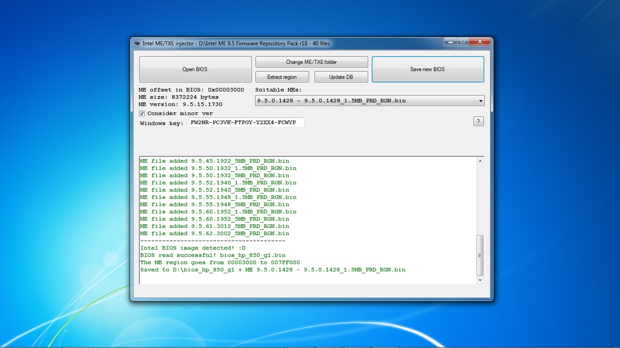Viewport: 620px width, 348px height.
Task: Click the 'Saved to D:\bios_hp_850_g1' log line
Action: coord(272,270)
